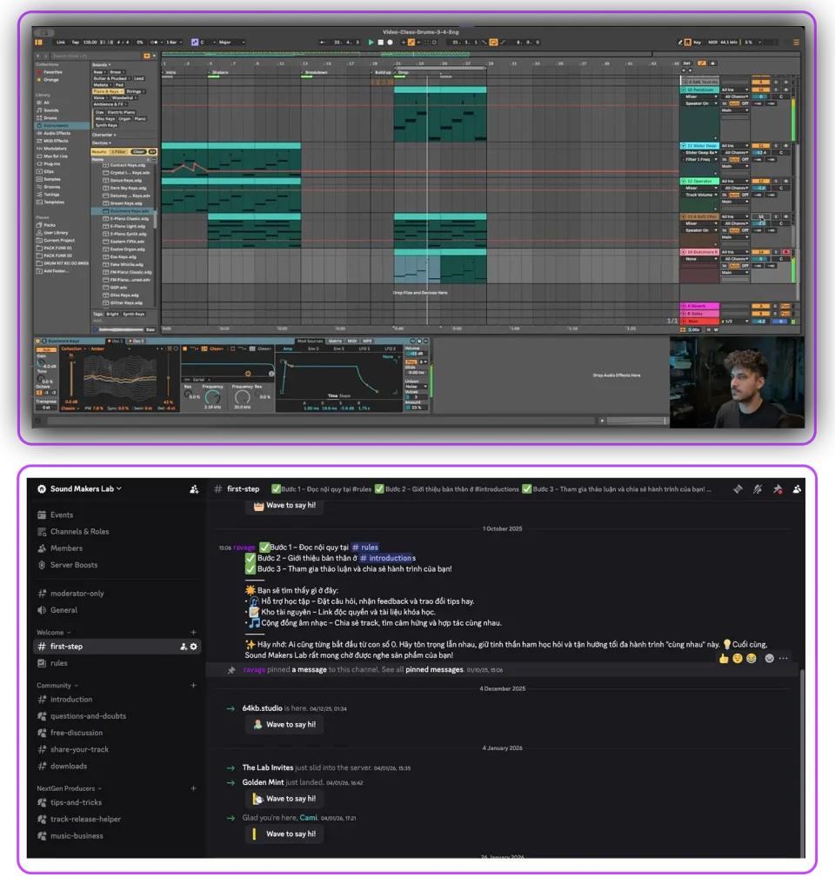Click the invite people icon beside server name
The height and width of the screenshot is (890, 835).
[x=194, y=488]
